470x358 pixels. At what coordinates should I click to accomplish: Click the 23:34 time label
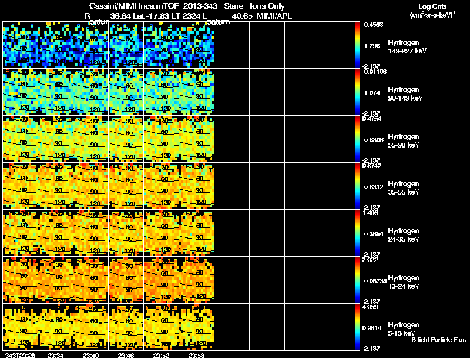tap(55, 355)
